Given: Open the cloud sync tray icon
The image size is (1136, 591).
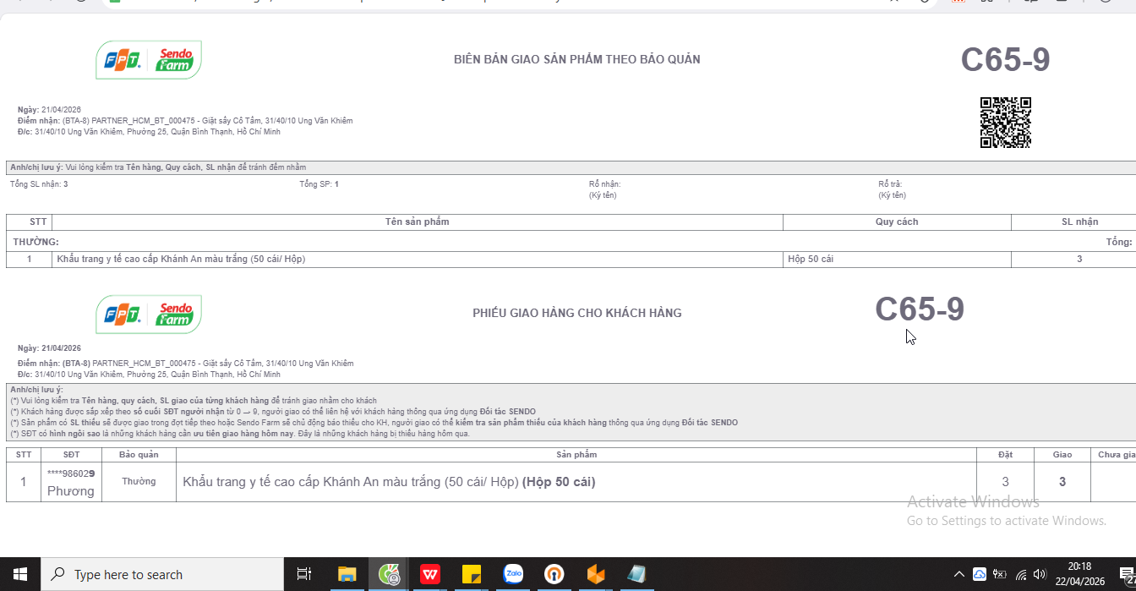Looking at the screenshot, I should point(980,574).
